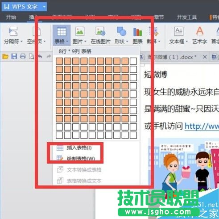Viewport: 219px width, 219px height.
Task: Click the top-right empty grid cell
Action: pyautogui.click(x=133, y=61)
